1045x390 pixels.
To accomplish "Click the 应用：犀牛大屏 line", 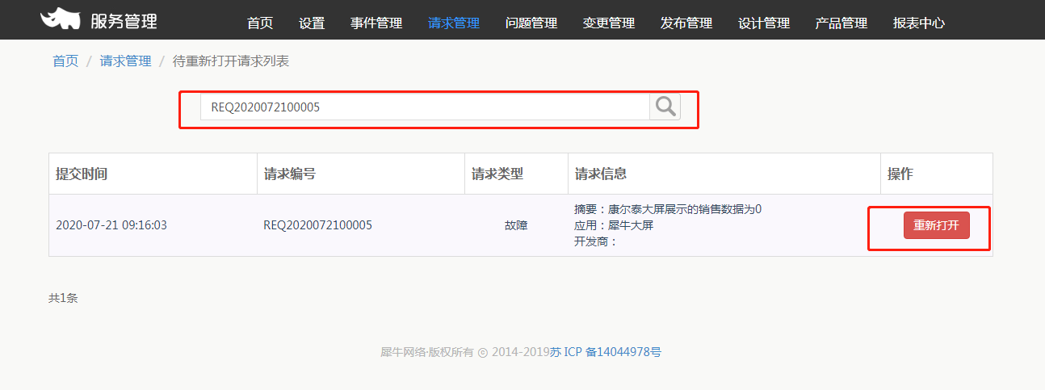I will point(614,225).
